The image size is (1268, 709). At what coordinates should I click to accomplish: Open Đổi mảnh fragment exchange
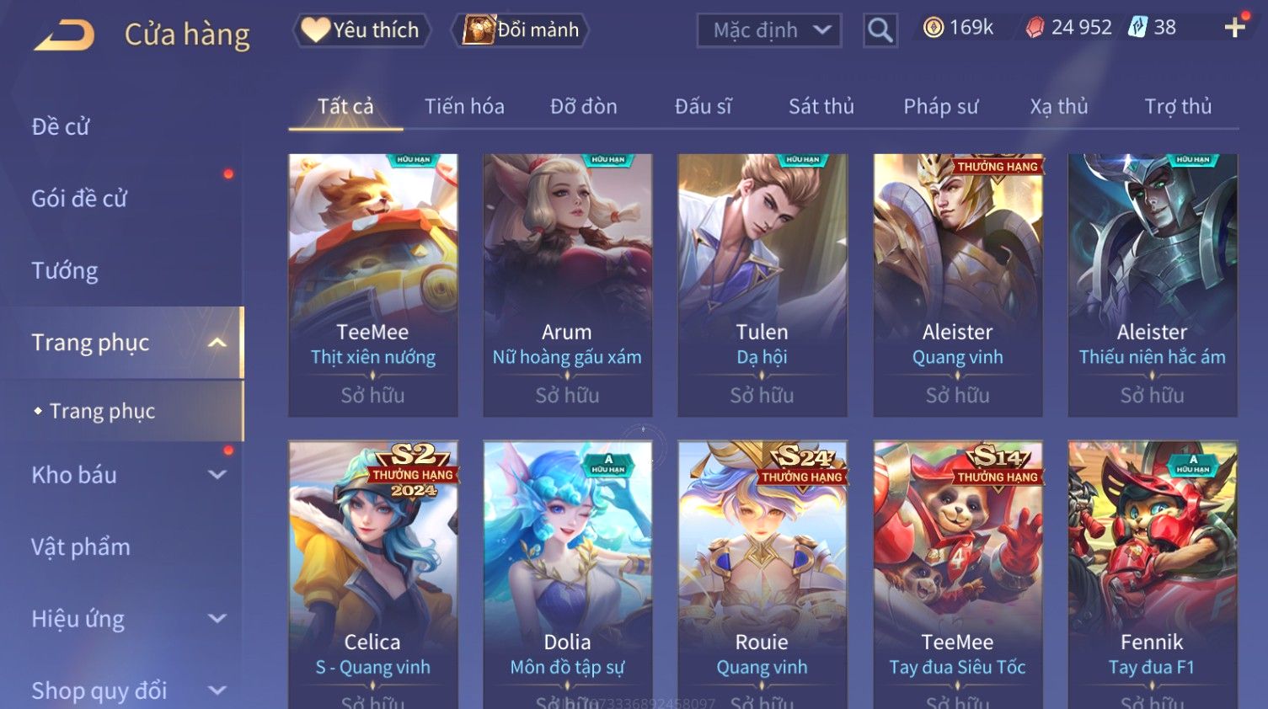[x=521, y=30]
